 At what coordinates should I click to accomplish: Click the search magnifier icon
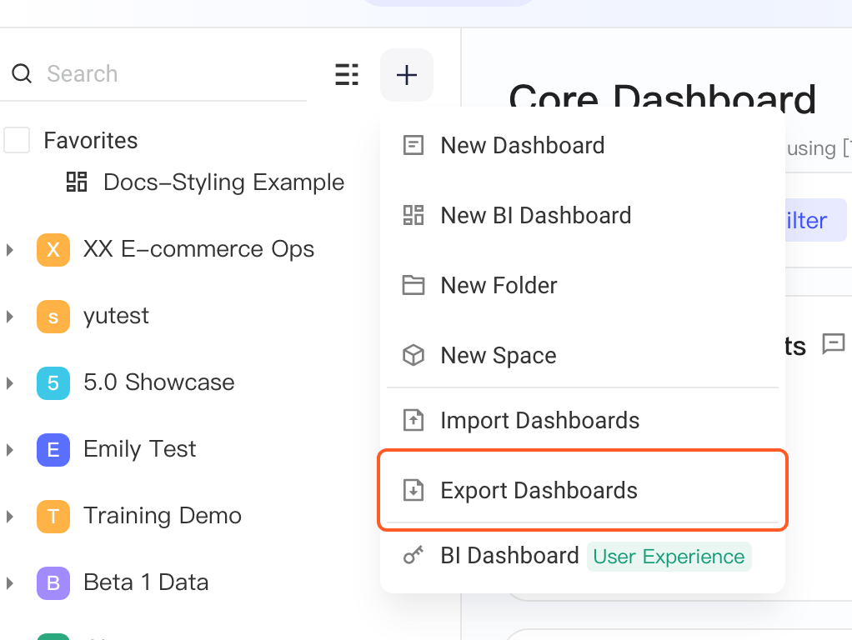(22, 73)
